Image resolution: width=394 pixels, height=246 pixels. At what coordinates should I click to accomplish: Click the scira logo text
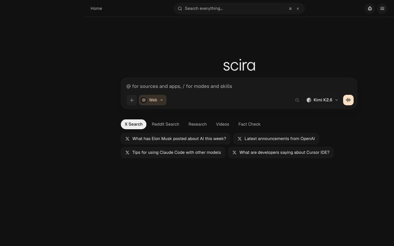click(239, 65)
